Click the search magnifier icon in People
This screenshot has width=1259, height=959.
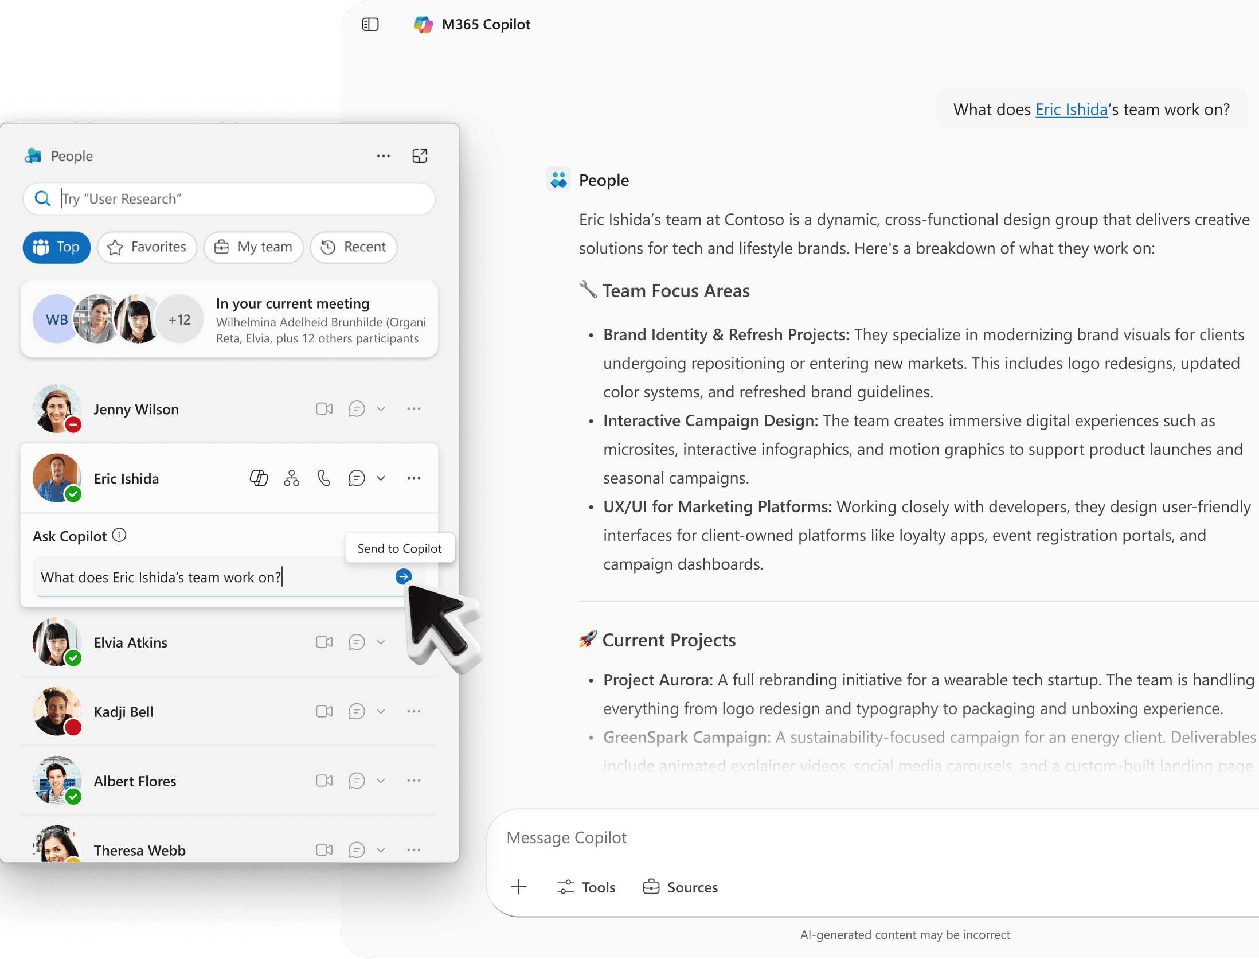coord(42,199)
